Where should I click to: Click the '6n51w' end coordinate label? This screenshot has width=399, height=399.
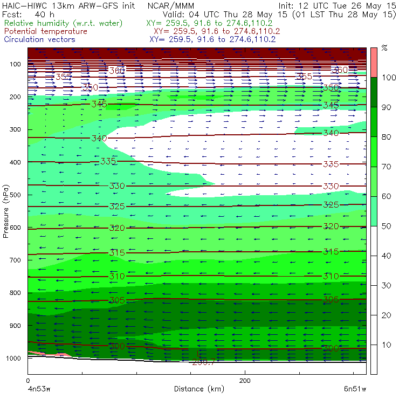pyautogui.click(x=355, y=389)
